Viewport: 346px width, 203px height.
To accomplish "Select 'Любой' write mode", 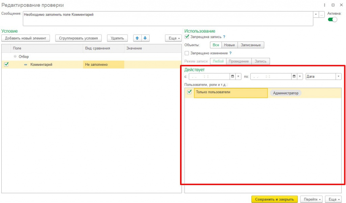I will pyautogui.click(x=218, y=61).
